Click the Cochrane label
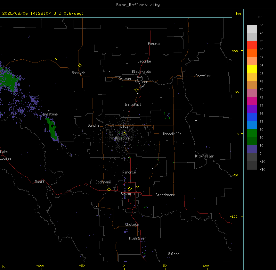This screenshot has width=276, height=270. click(x=103, y=182)
